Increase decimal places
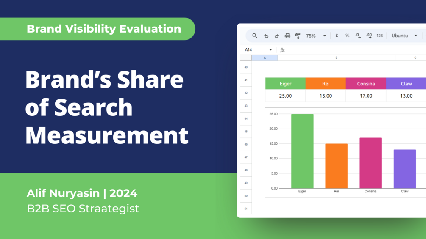This screenshot has height=239, width=426. point(369,36)
